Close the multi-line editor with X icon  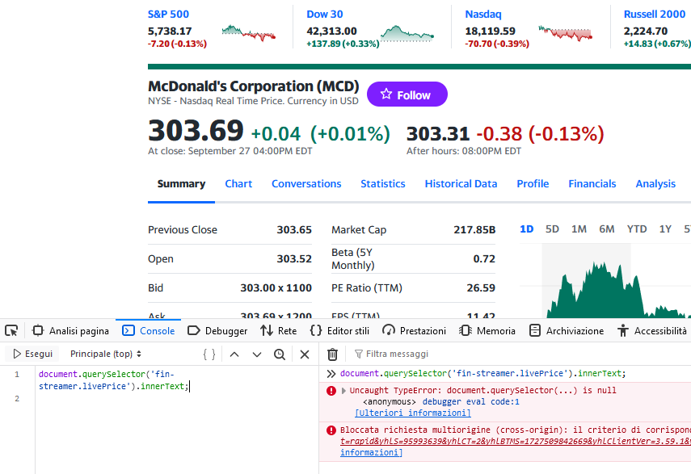click(x=305, y=354)
